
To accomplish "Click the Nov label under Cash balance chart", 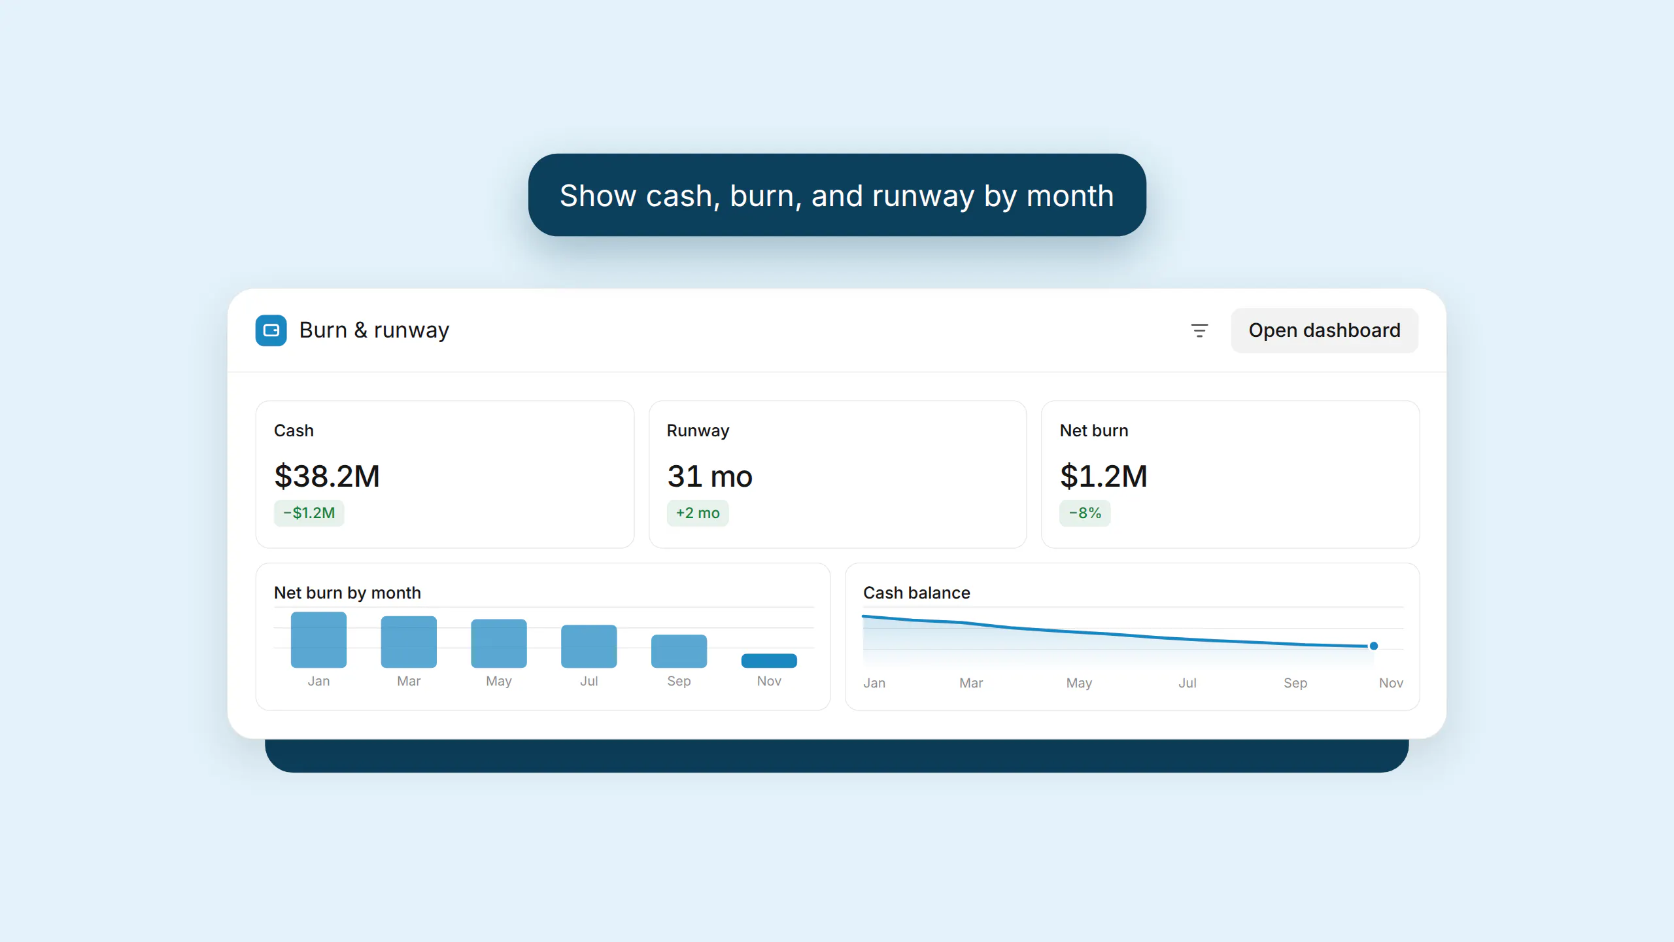I will [x=1391, y=683].
